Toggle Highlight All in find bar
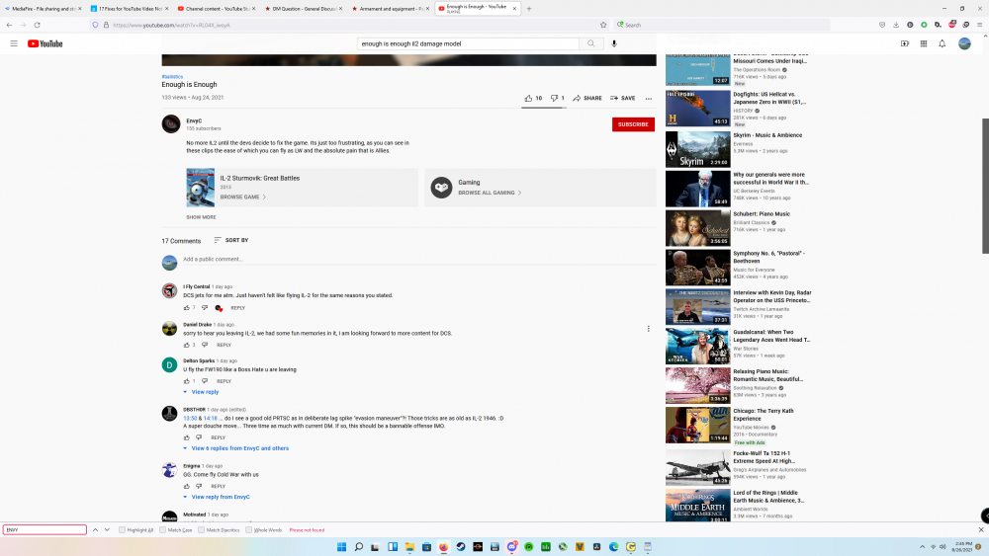Image resolution: width=989 pixels, height=556 pixels. click(122, 530)
